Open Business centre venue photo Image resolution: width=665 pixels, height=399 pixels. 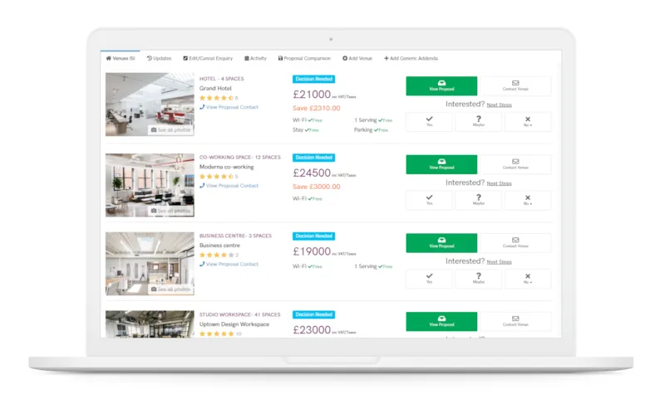click(150, 264)
